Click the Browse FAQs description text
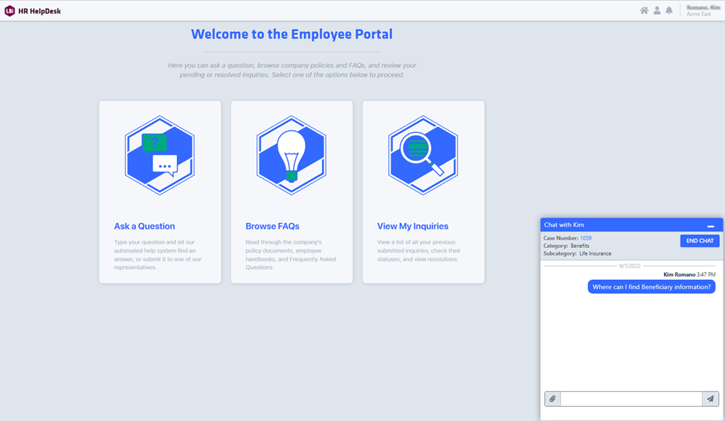The width and height of the screenshot is (725, 421). click(290, 255)
